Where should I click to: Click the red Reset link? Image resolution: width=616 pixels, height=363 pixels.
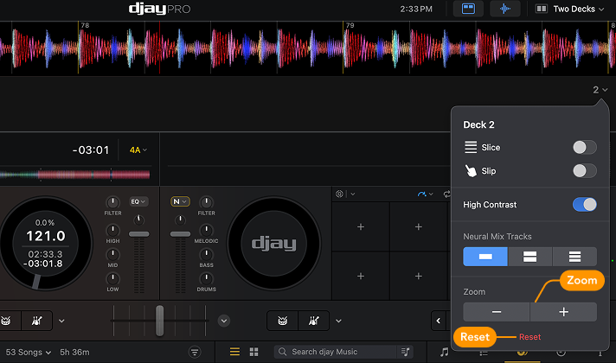[x=529, y=337]
